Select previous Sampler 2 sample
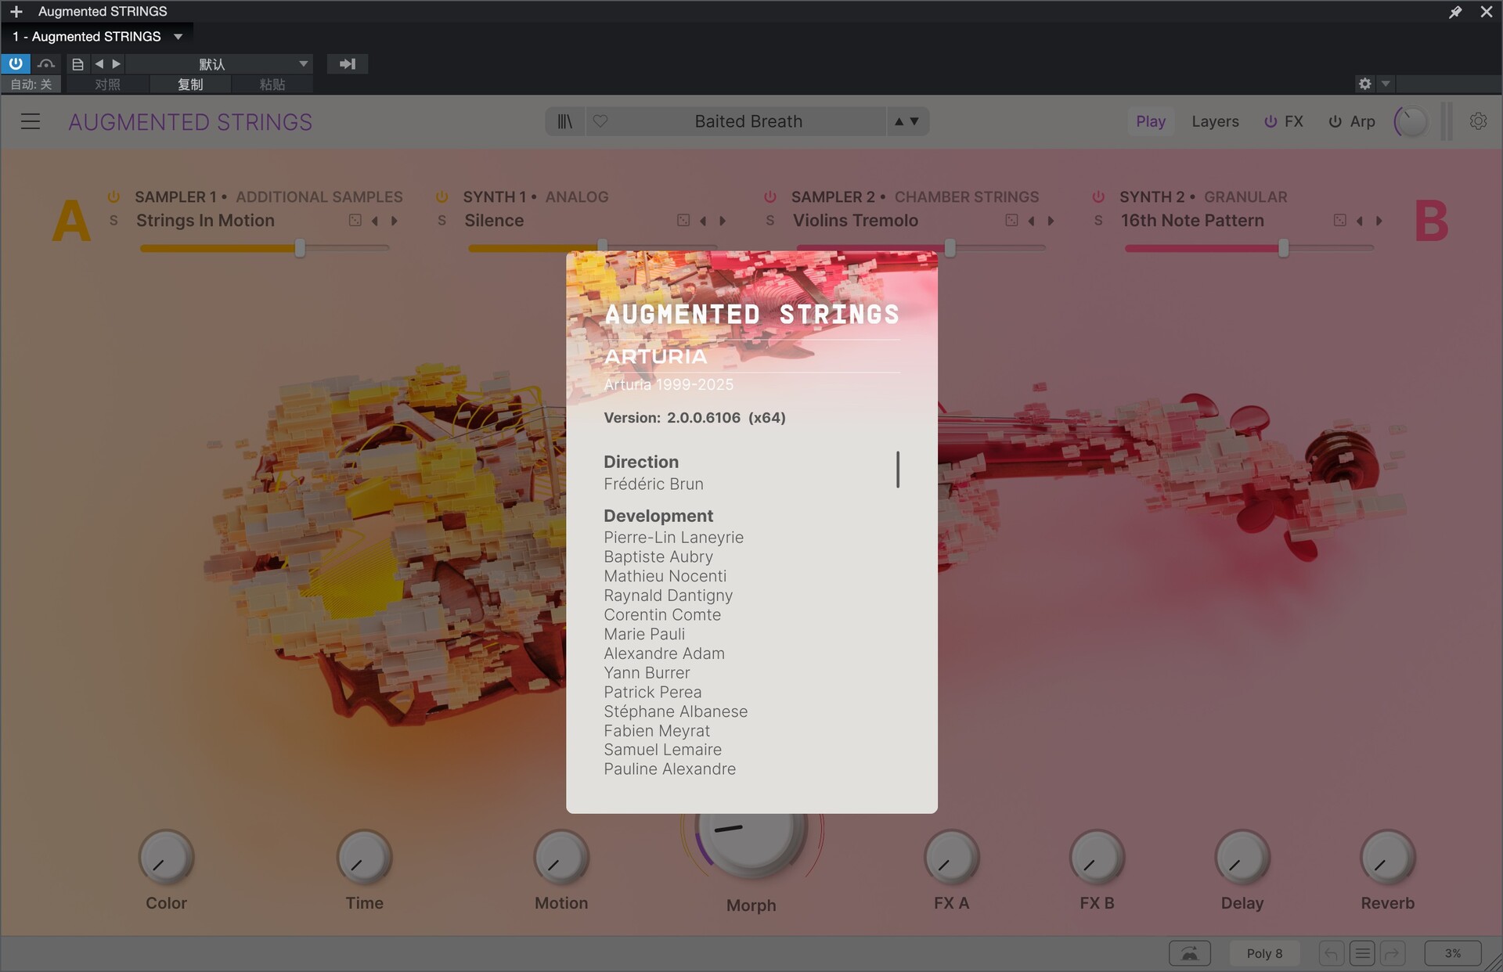1503x972 pixels. pyautogui.click(x=1031, y=221)
